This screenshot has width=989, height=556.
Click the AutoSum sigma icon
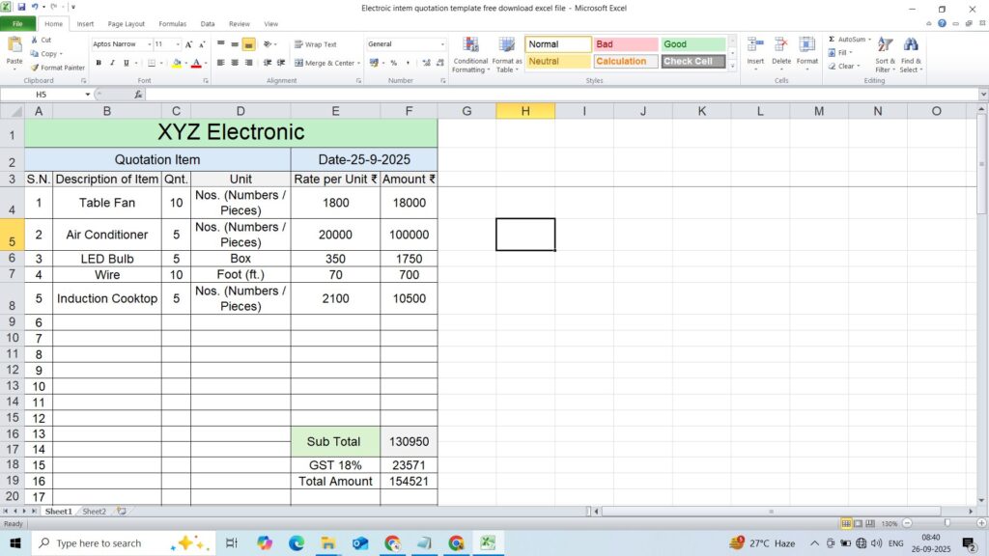pyautogui.click(x=832, y=40)
